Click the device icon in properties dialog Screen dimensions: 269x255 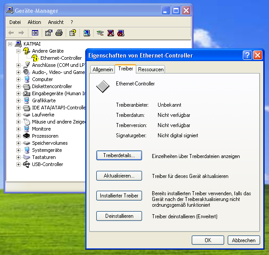point(103,86)
